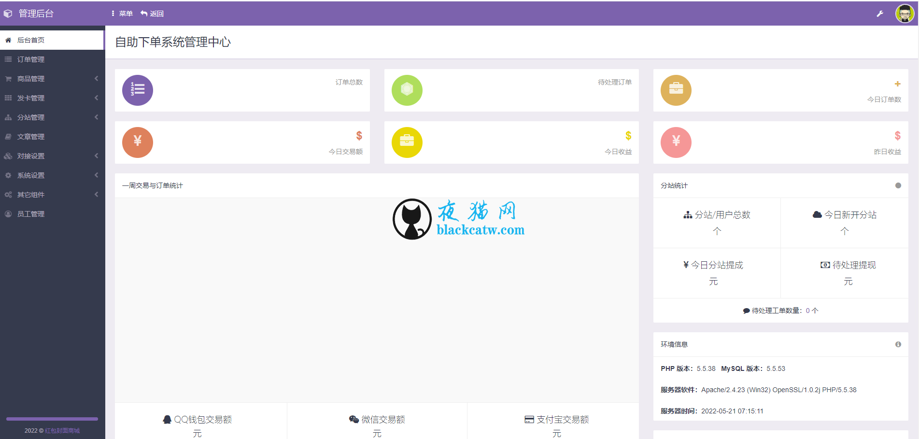The height and width of the screenshot is (439, 919).
Task: Click the cubes icon beside 对接设置
Action: pyautogui.click(x=8, y=156)
